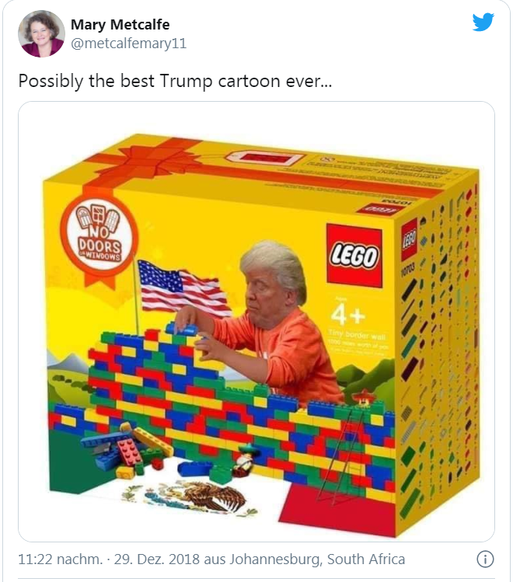Click the tweet text about best cartoon

pos(175,81)
